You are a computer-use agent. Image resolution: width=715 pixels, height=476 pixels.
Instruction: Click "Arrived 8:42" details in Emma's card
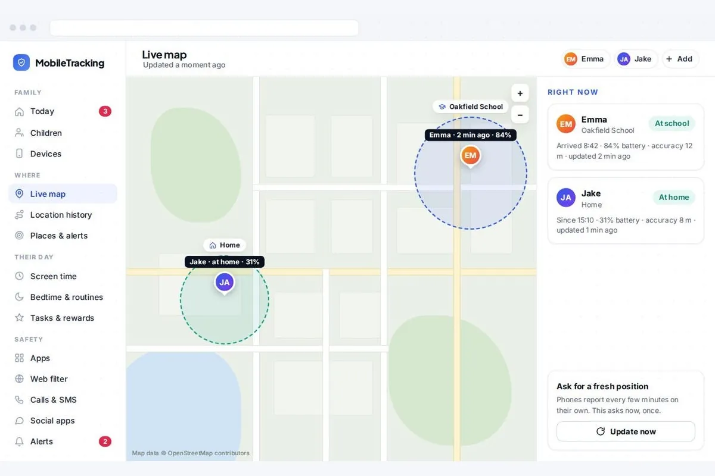[624, 151]
